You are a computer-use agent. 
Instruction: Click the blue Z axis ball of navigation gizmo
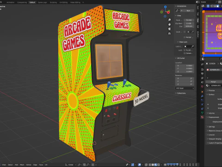[165, 7]
